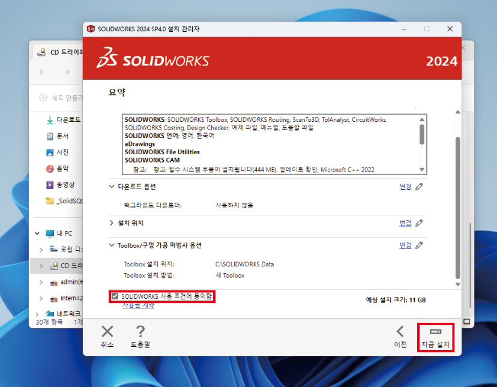Screen dimensions: 497x387
Task: Click pencil edit icon beside 다운로드 옵션
Action: coord(419,187)
